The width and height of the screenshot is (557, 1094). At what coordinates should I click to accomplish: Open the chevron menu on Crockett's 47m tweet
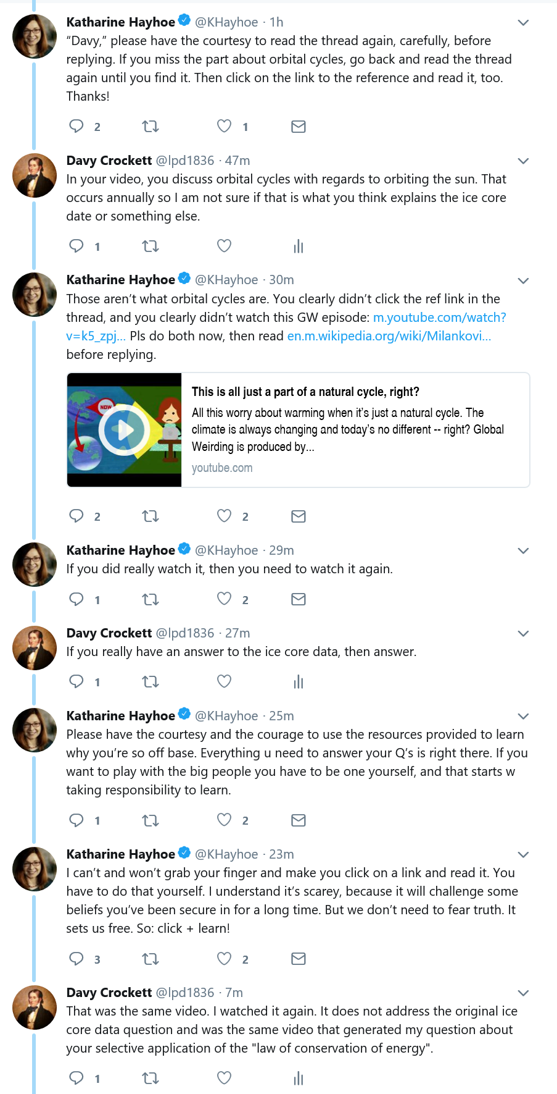coord(523,161)
